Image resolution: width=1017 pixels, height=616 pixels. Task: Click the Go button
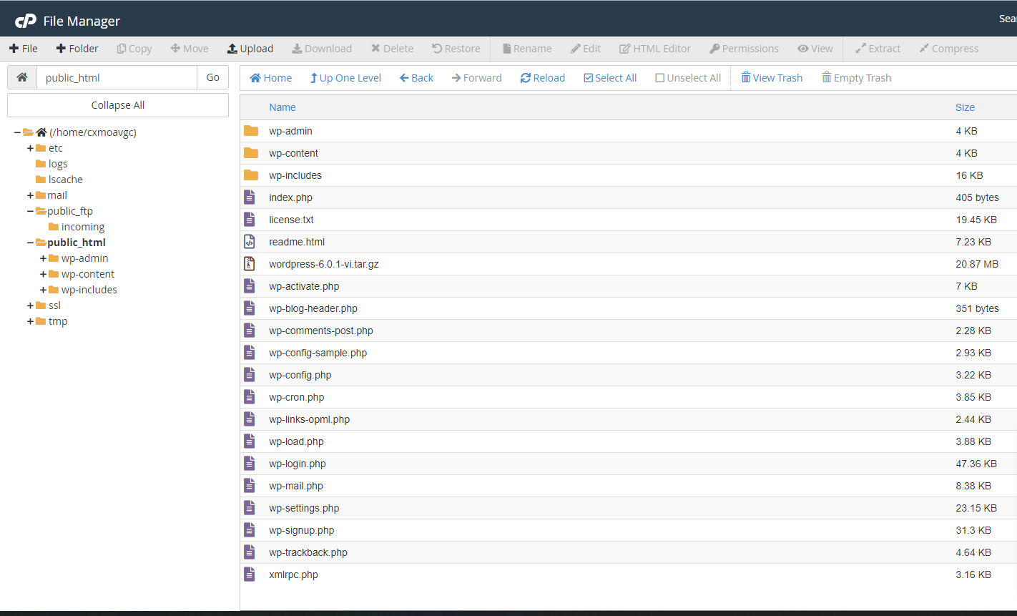coord(212,77)
